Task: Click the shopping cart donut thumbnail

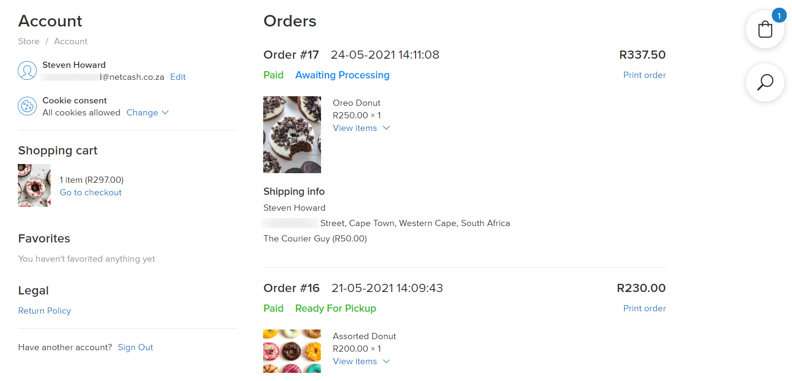Action: (x=34, y=186)
